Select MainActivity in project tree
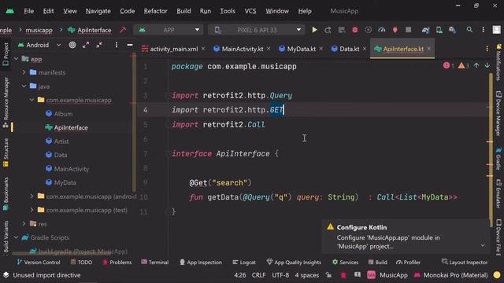Screen dimensions: 504x283 pyautogui.click(x=72, y=169)
